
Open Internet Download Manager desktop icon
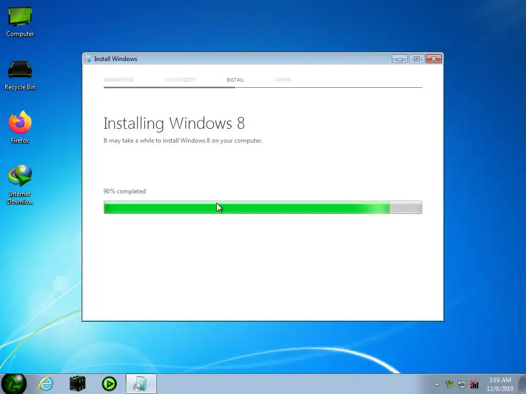20,184
